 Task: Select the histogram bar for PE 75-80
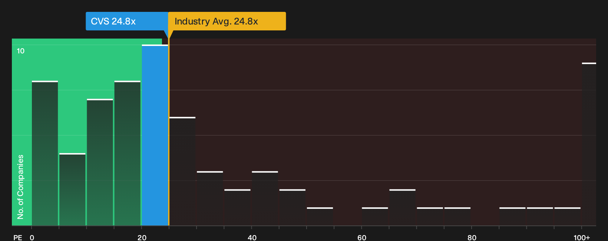(x=457, y=217)
